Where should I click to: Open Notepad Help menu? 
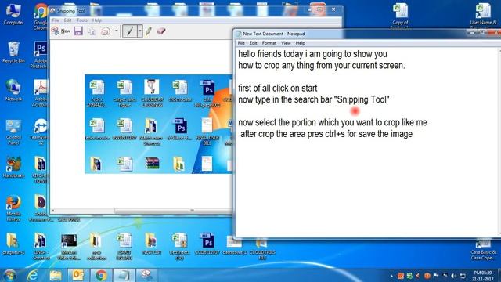300,43
